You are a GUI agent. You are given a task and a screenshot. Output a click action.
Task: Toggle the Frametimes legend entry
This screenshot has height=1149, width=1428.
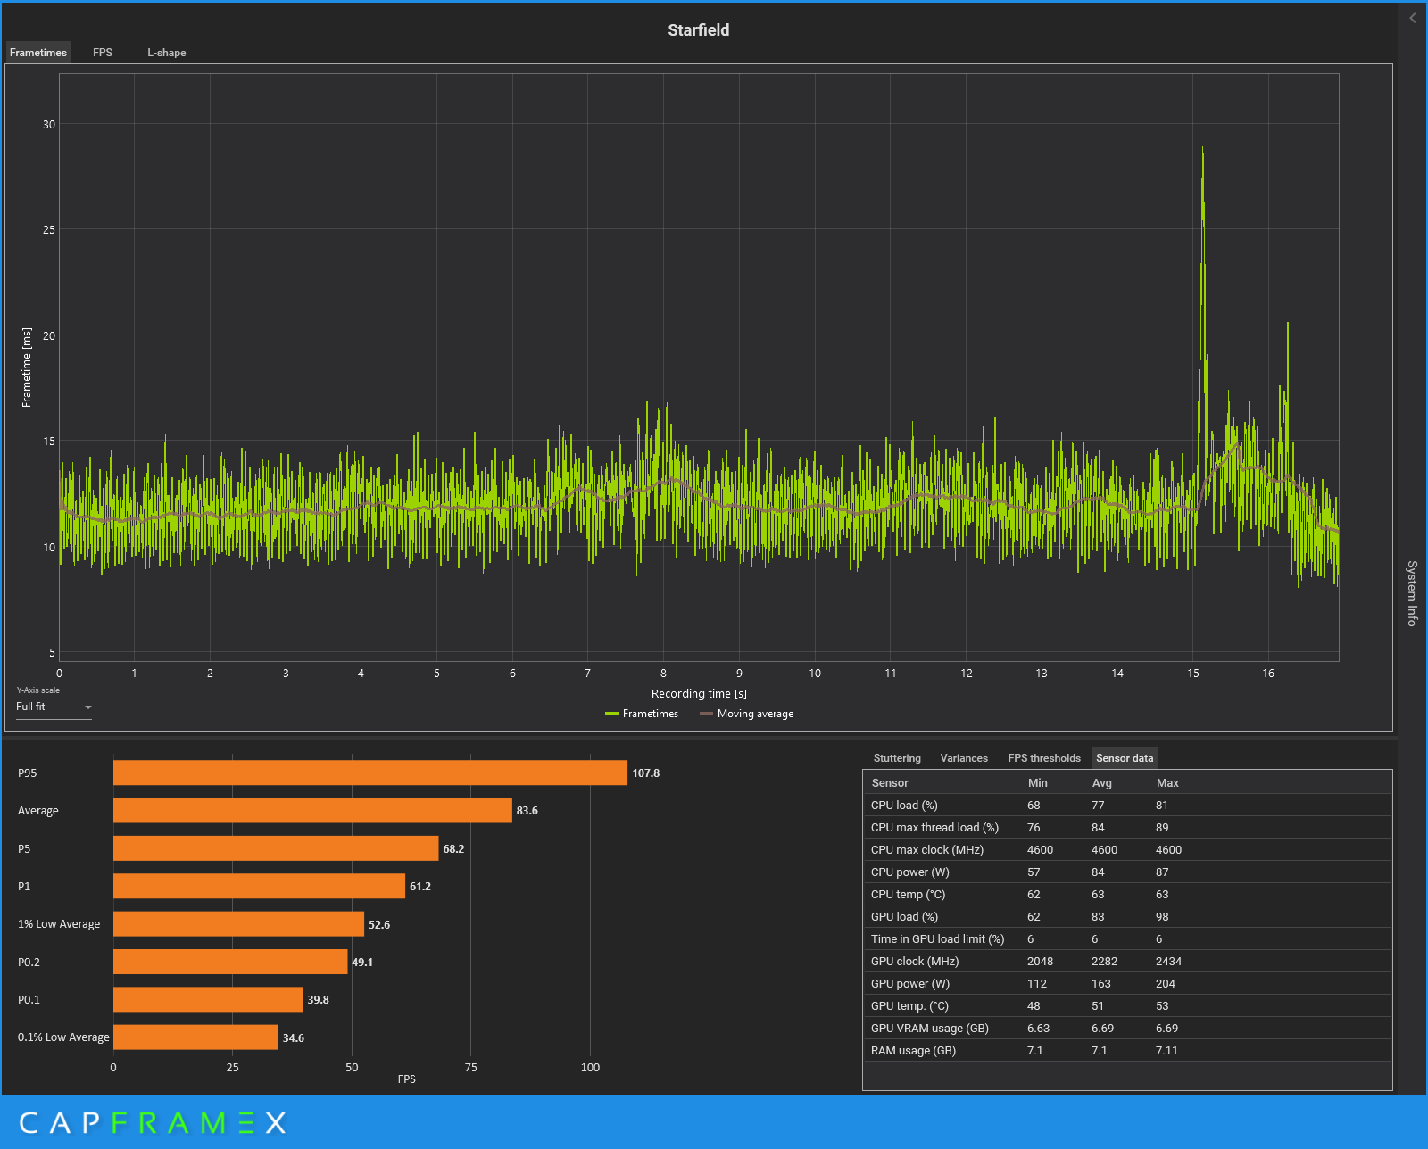tap(642, 714)
